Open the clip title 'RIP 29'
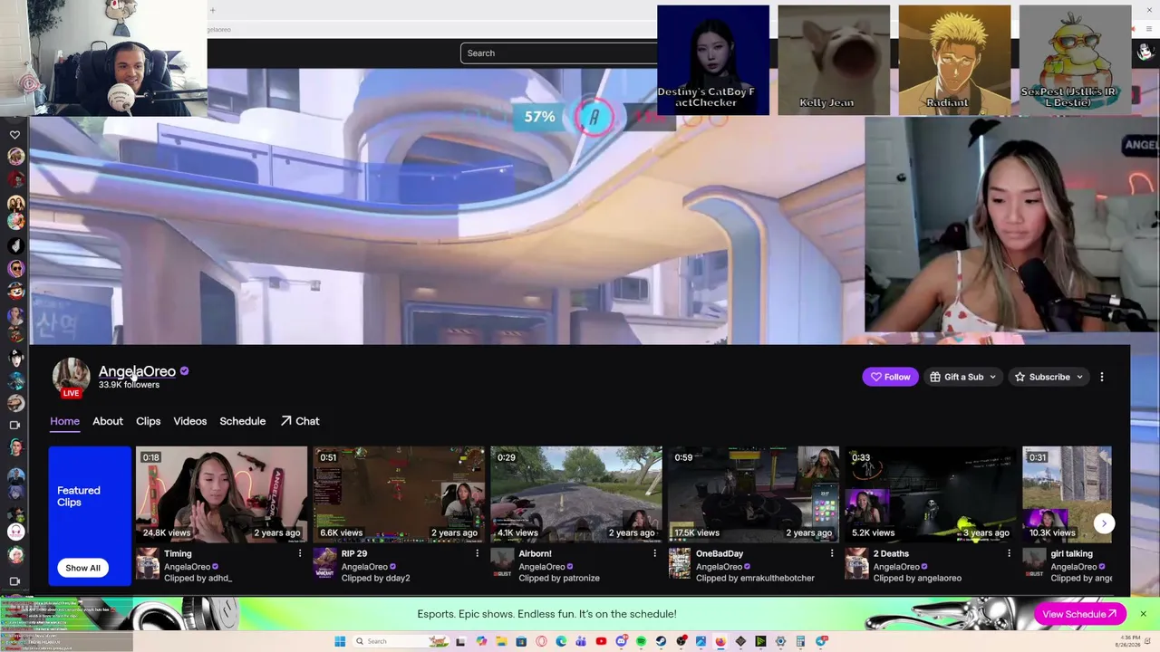The height and width of the screenshot is (652, 1160). pyautogui.click(x=354, y=553)
